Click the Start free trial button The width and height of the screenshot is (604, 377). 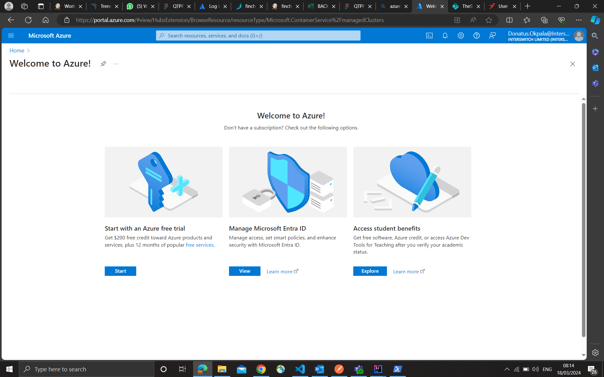[x=120, y=271]
